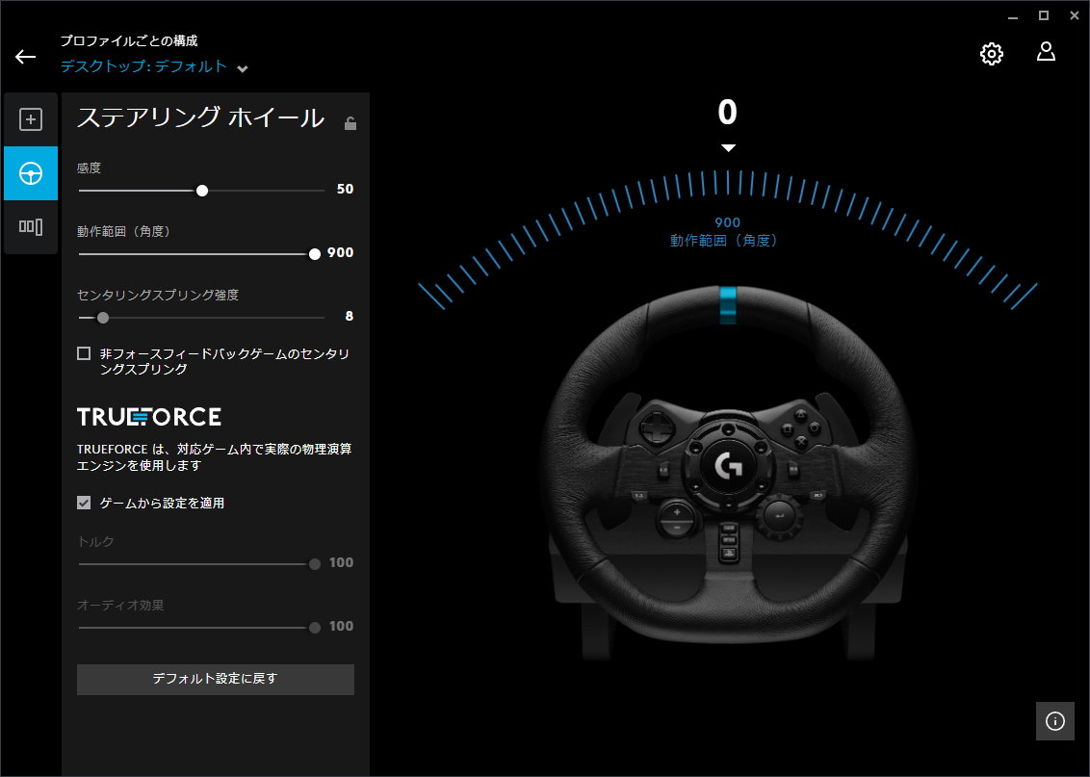The height and width of the screenshot is (777, 1090).
Task: Close the G HUB window
Action: tap(1074, 16)
